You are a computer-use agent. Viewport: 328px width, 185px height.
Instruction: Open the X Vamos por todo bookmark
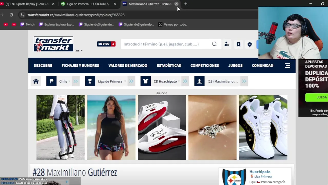[x=173, y=24]
